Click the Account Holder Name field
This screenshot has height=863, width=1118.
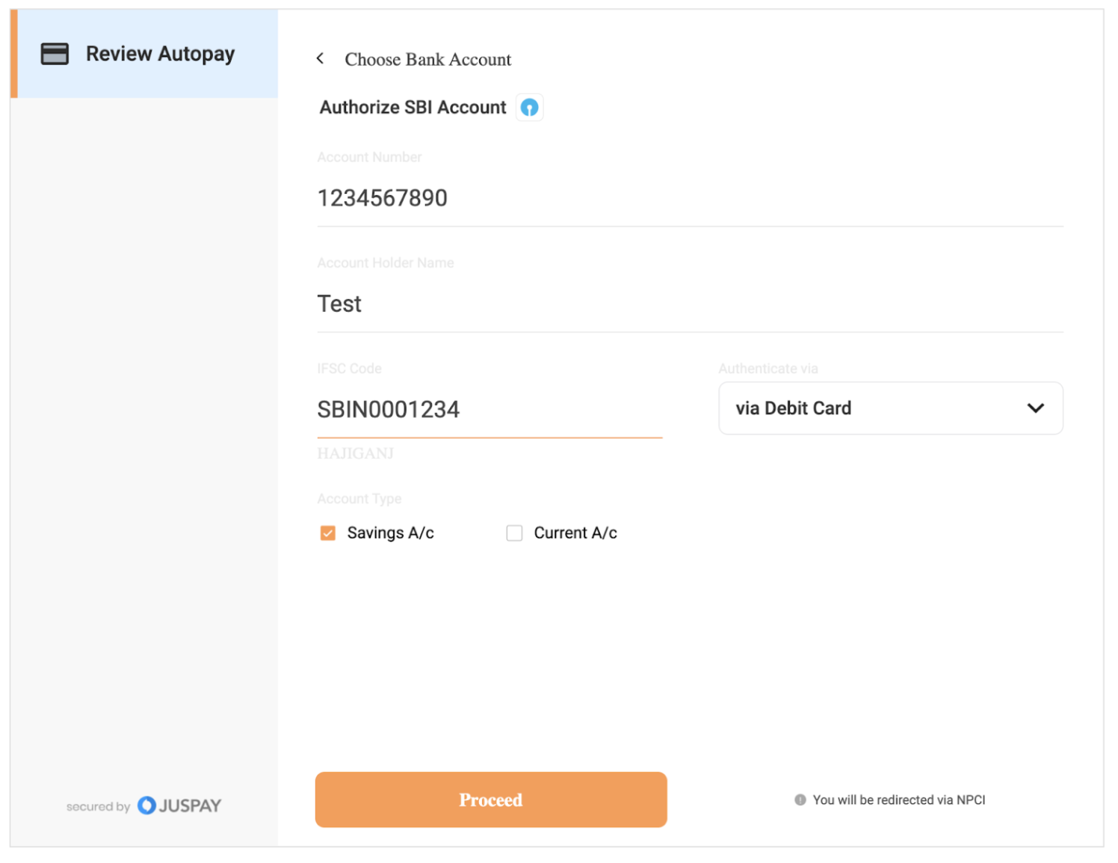689,304
